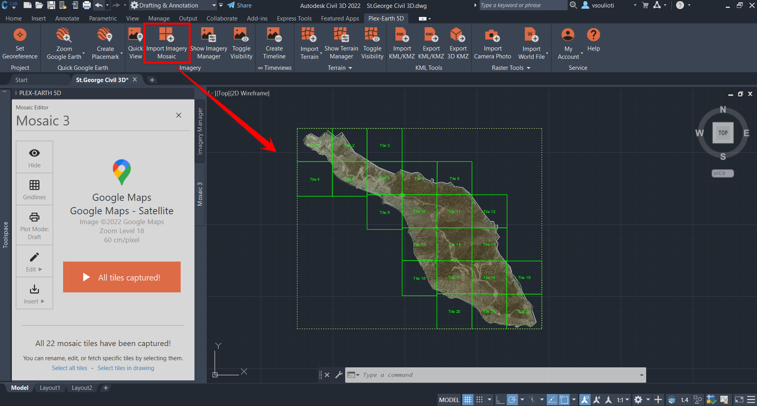Screen dimensions: 757x406
Task: Click Create Timeline tool
Action: click(274, 44)
